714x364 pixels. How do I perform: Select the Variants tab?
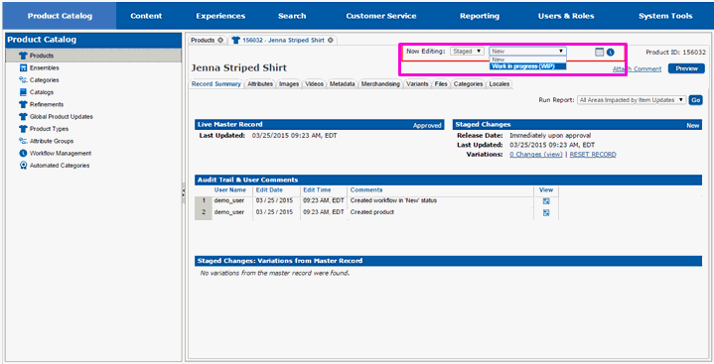tap(417, 84)
